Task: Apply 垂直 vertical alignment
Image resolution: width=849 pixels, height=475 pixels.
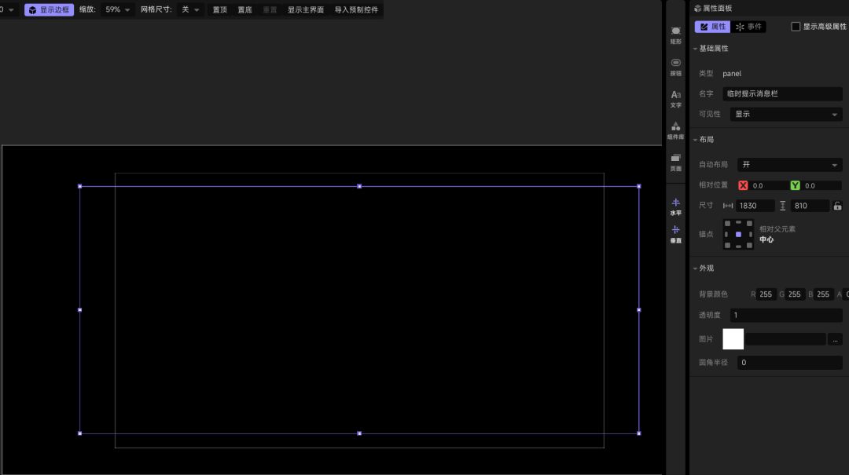Action: (676, 235)
